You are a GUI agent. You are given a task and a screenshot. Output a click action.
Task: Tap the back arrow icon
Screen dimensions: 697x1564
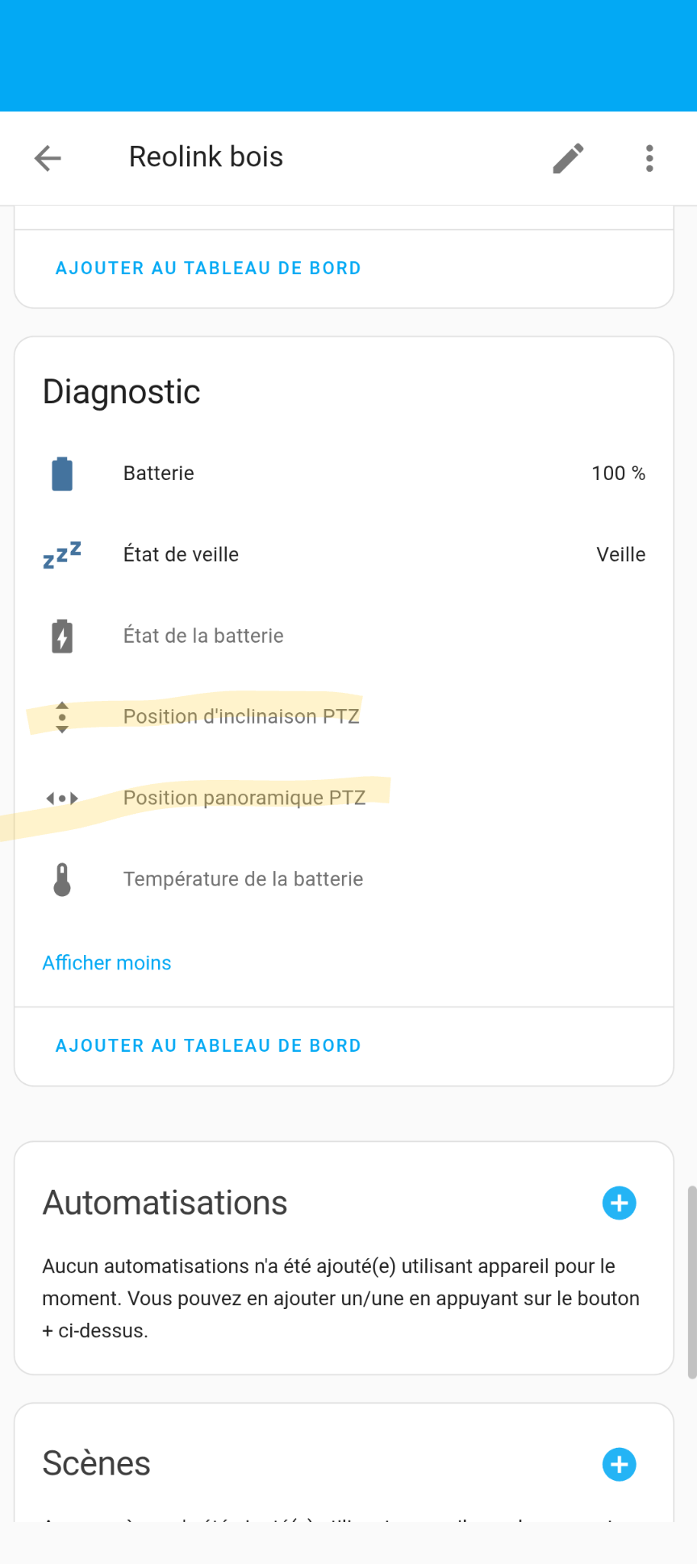pyautogui.click(x=48, y=158)
